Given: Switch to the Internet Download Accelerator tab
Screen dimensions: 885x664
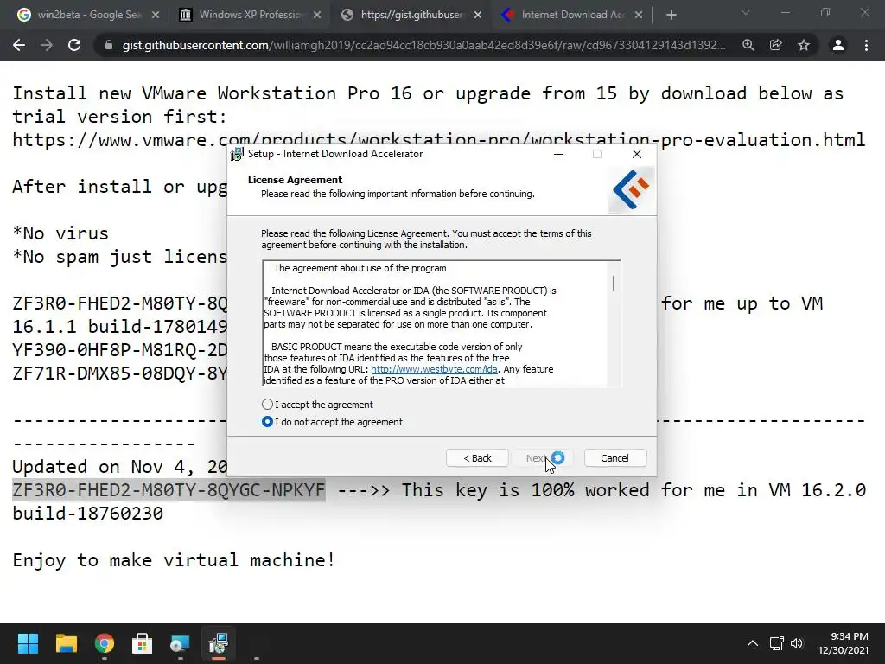Looking at the screenshot, I should pyautogui.click(x=572, y=15).
